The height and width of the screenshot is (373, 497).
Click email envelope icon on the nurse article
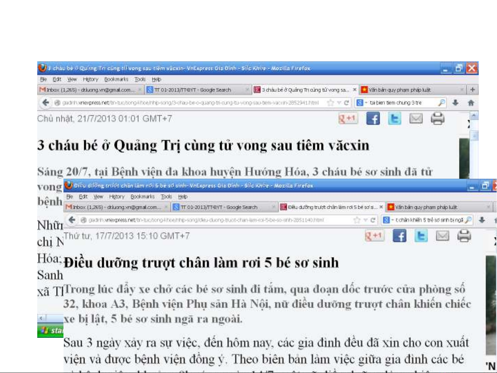(443, 236)
